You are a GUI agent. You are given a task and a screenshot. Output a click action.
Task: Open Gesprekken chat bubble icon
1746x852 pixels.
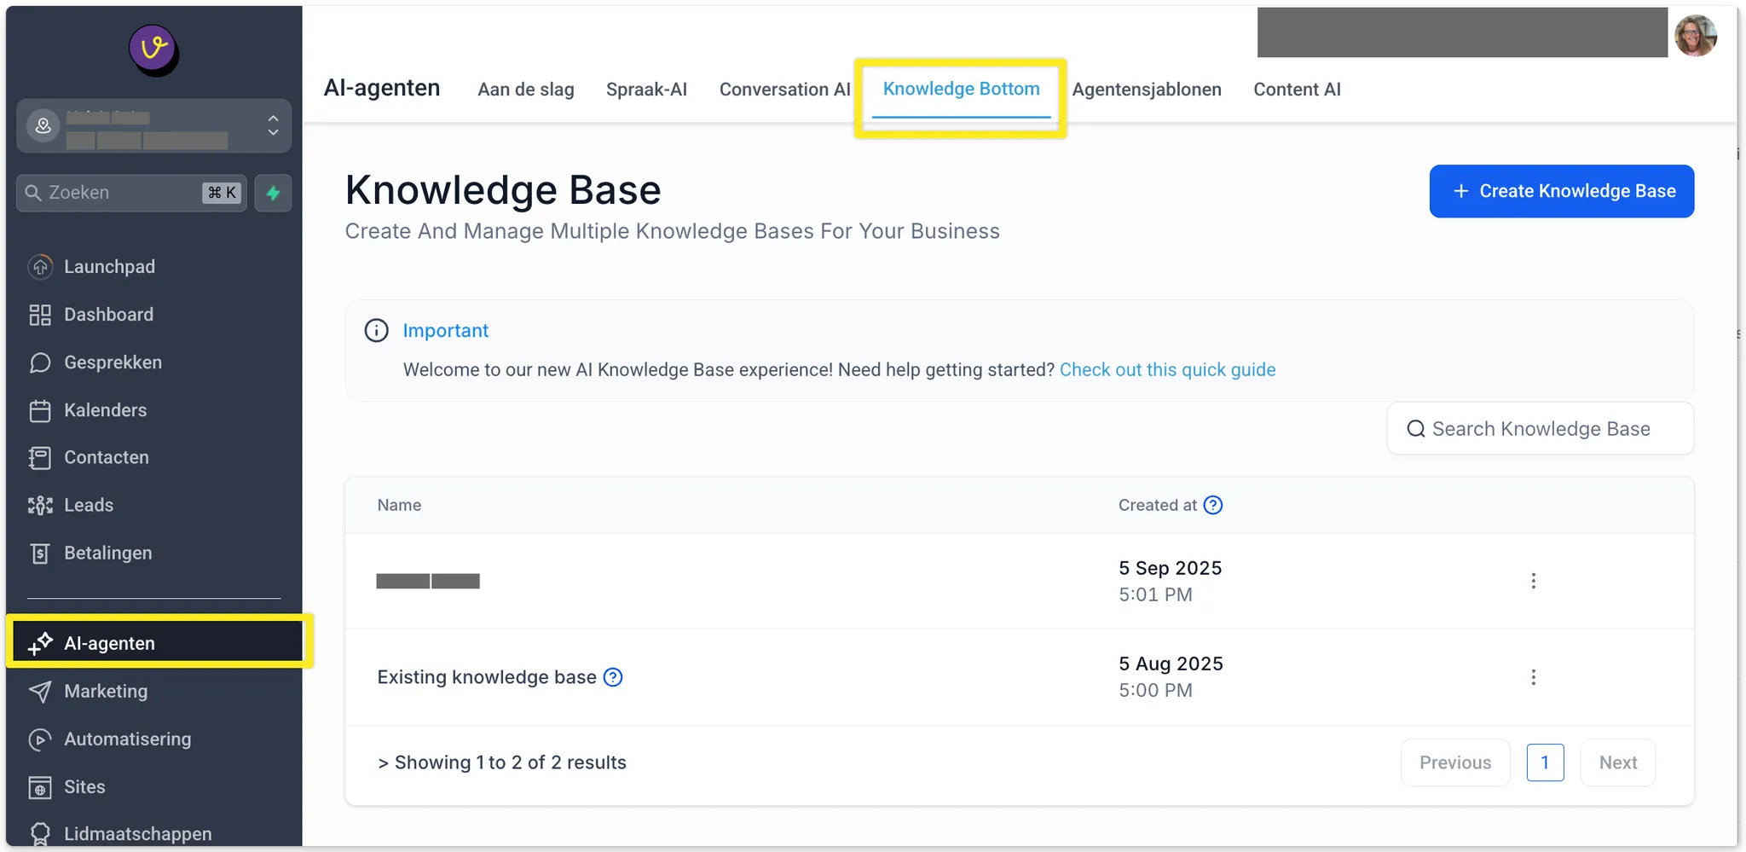tap(40, 362)
